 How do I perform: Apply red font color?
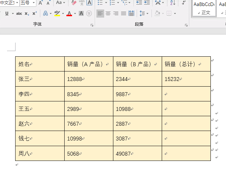[x=69, y=13]
